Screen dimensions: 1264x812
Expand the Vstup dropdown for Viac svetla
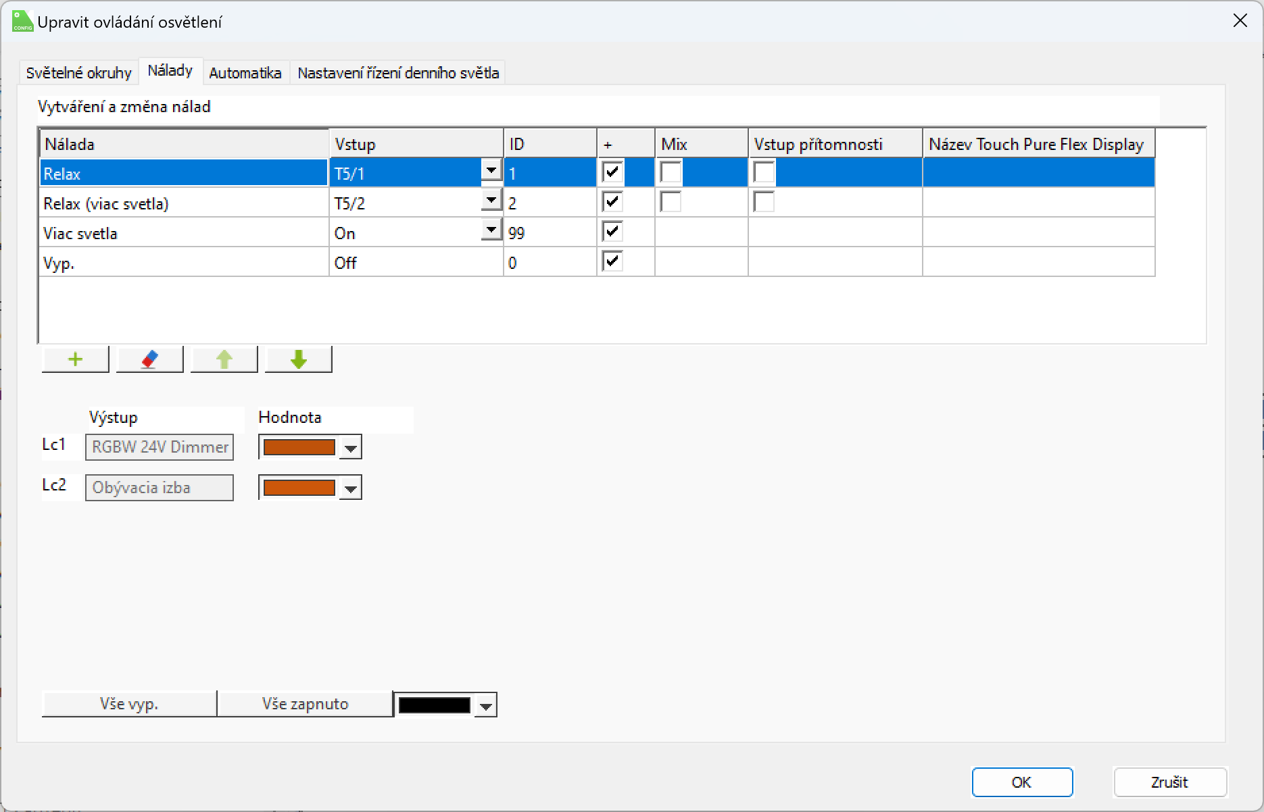491,230
